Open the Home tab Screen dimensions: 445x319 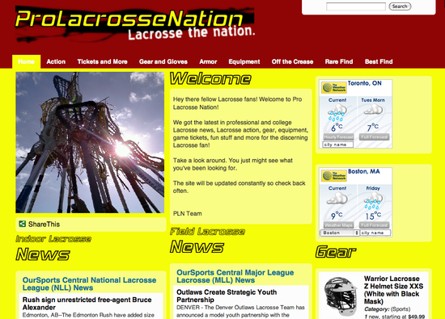point(26,61)
